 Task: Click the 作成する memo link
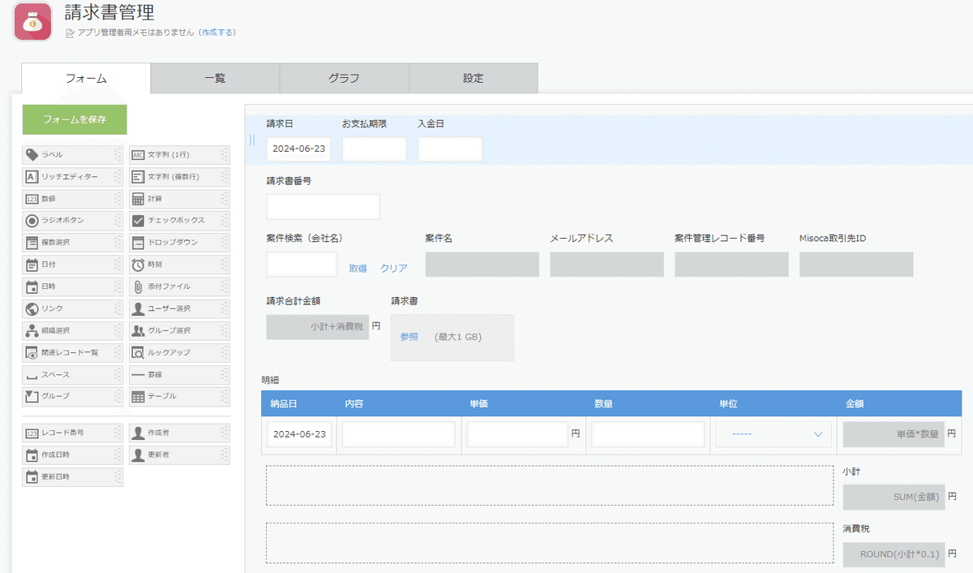click(x=216, y=32)
